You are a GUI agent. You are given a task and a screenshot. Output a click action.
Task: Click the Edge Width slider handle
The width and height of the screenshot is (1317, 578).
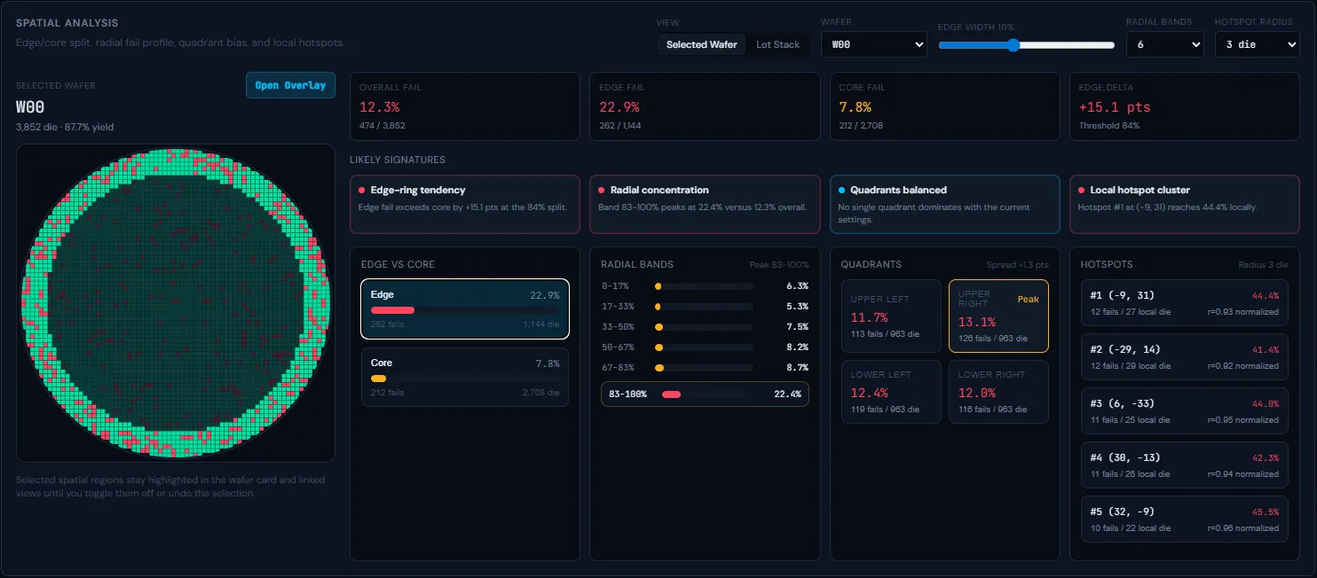[x=1013, y=45]
